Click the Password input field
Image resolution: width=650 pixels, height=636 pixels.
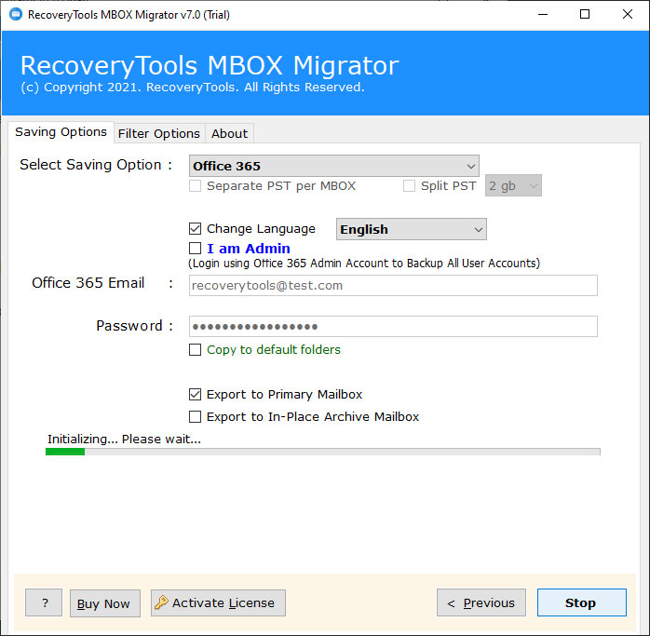393,326
